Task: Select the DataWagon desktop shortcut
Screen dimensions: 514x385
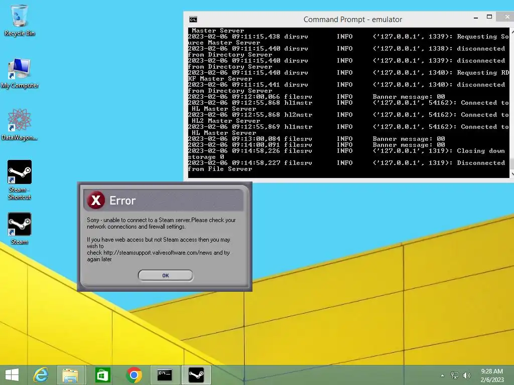Action: click(20, 125)
